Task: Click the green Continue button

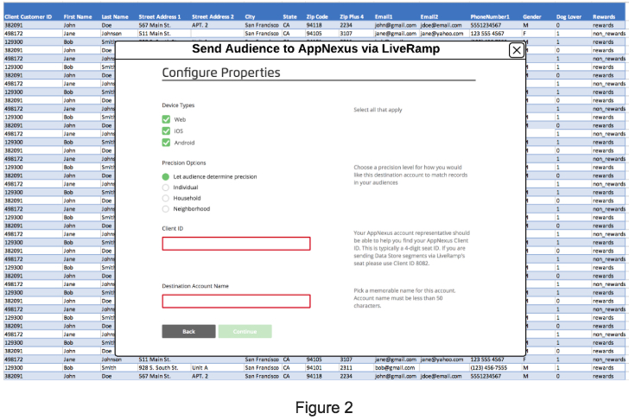Action: click(x=245, y=331)
